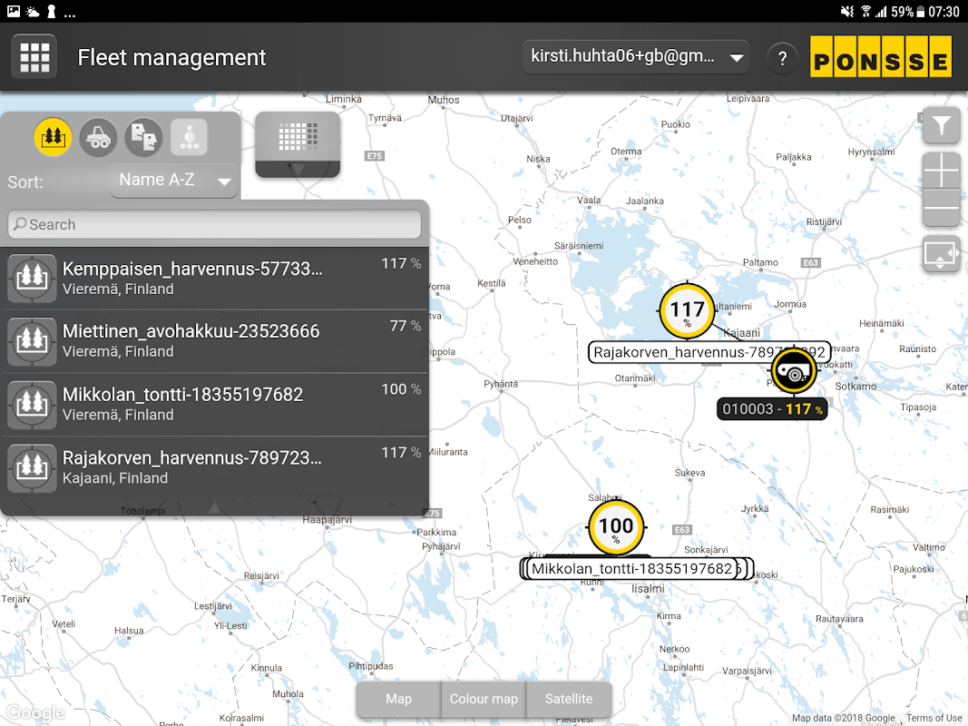Switch to Satellite view
The image size is (968, 726).
(569, 699)
